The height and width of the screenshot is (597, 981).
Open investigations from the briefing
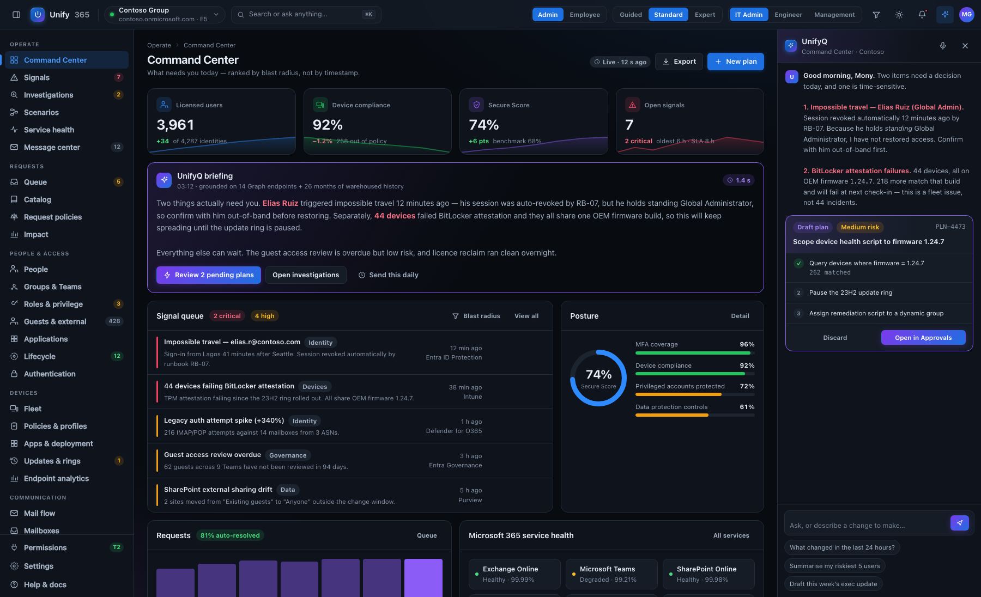click(306, 275)
